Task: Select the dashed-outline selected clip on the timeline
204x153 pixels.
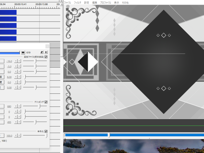Action: click(x=8, y=38)
